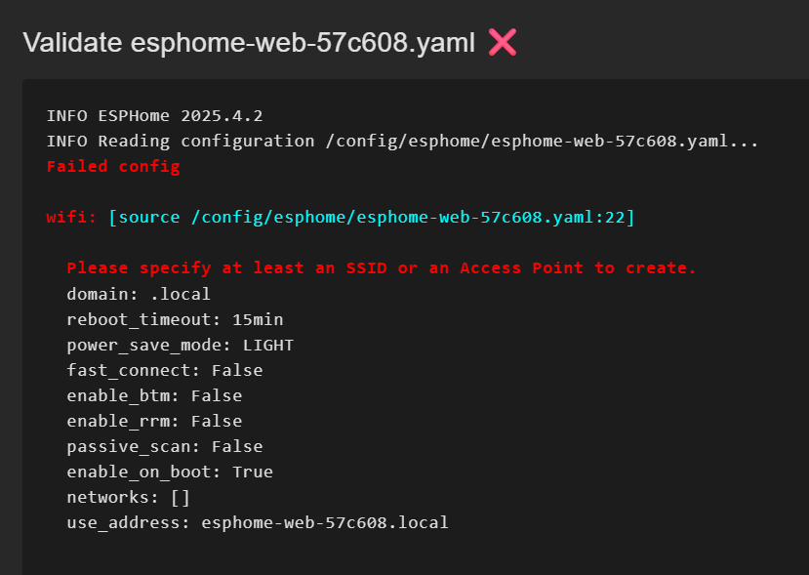The height and width of the screenshot is (575, 809).
Task: Click the passive_scan: False line
Action: [164, 446]
